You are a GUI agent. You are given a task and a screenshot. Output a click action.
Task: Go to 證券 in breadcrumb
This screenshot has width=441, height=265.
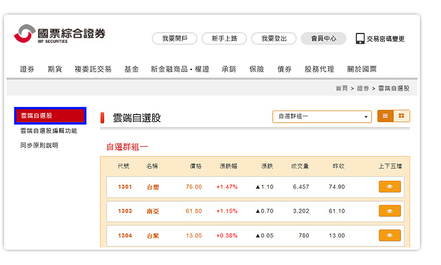[x=363, y=88]
